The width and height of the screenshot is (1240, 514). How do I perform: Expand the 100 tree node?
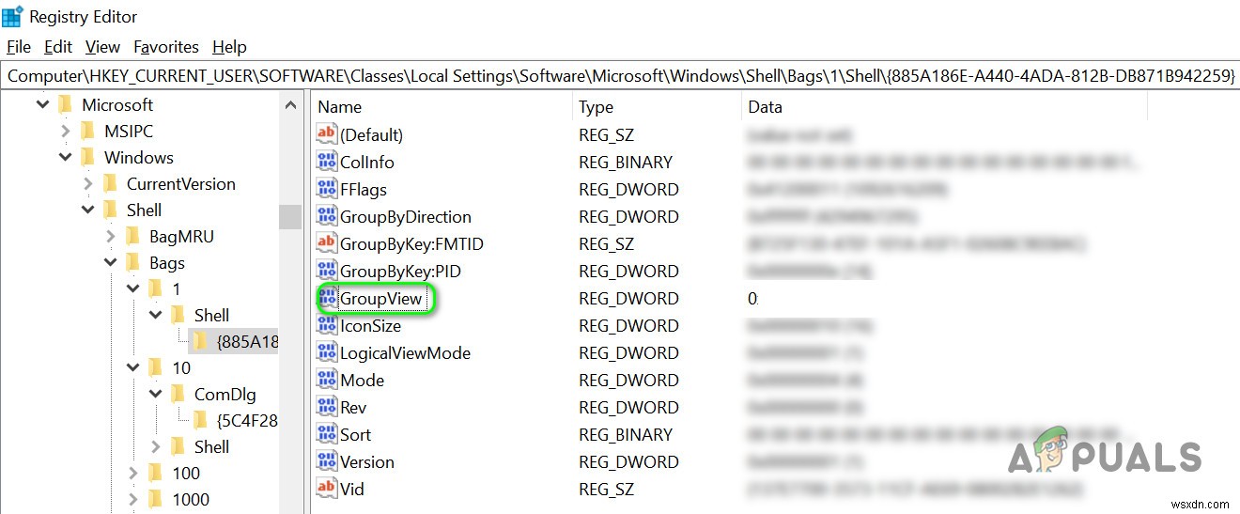click(132, 473)
